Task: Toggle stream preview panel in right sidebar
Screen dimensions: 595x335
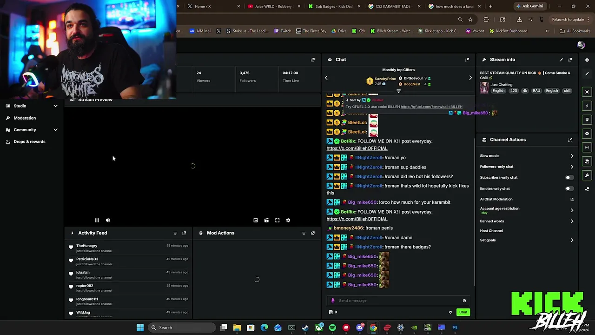Action: (587, 92)
